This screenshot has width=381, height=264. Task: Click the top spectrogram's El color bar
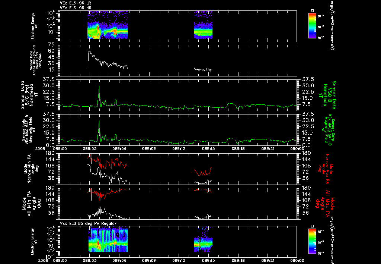pos(312,26)
